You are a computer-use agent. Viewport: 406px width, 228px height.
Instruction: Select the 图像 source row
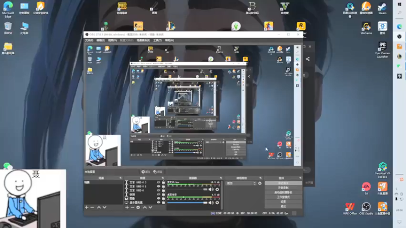tap(145, 198)
